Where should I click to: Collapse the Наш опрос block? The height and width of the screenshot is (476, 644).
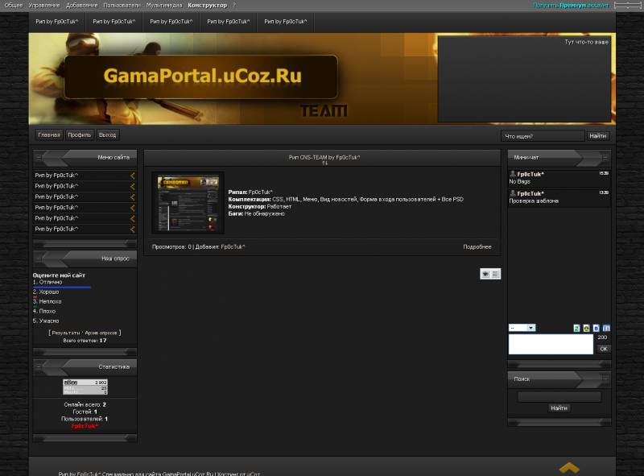pyautogui.click(x=38, y=259)
